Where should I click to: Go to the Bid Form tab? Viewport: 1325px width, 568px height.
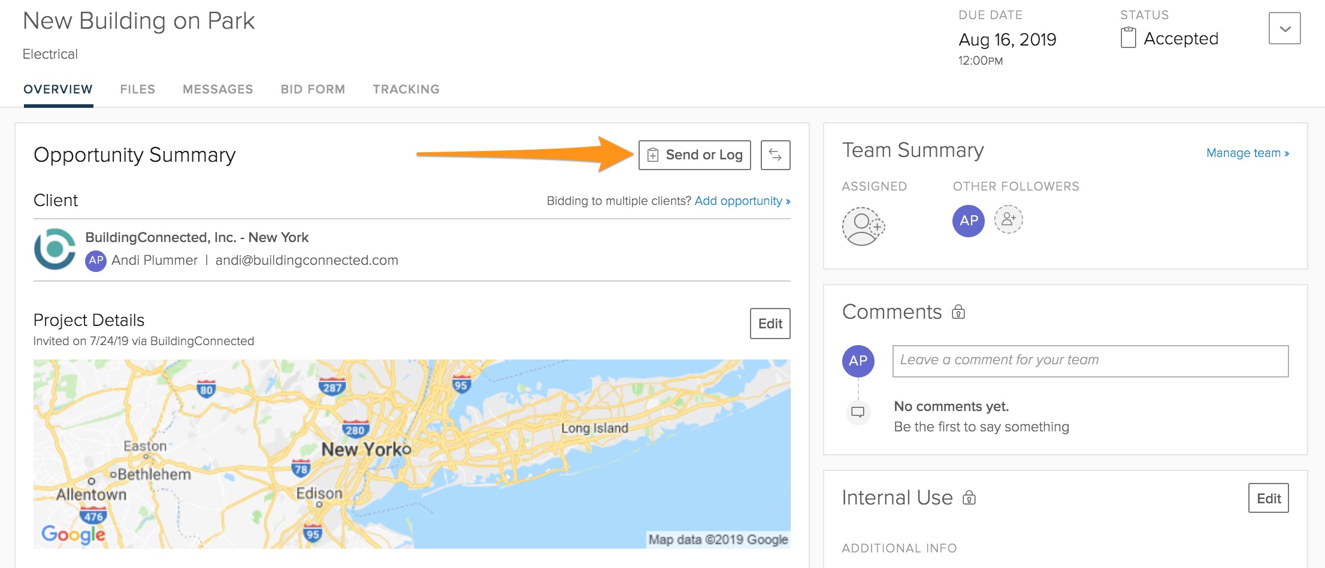(313, 89)
